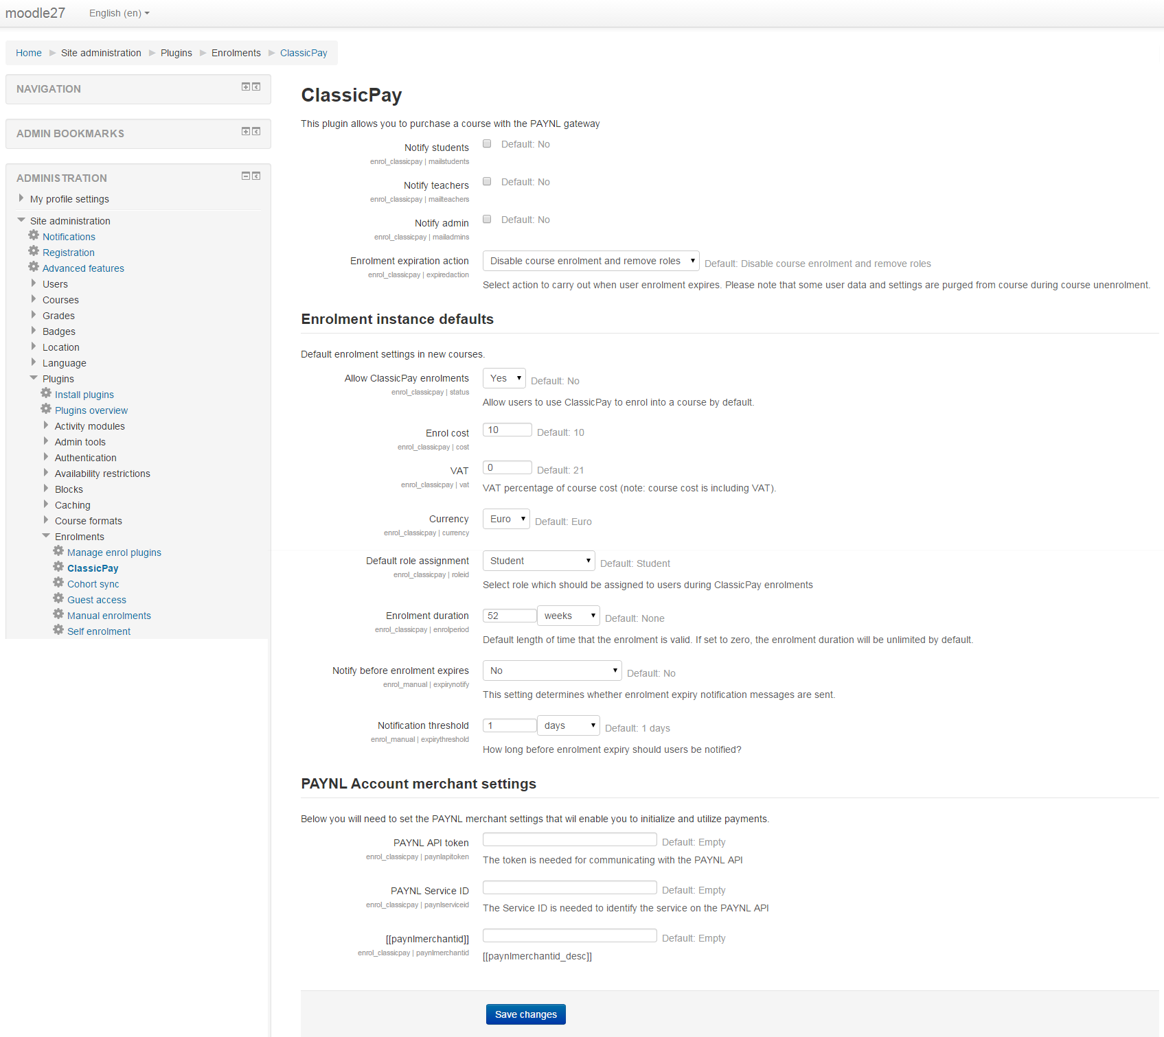Expand the Language node in the admin tree
1164x1037 pixels.
pos(34,362)
